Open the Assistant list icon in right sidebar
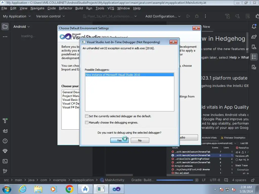 click(x=254, y=57)
